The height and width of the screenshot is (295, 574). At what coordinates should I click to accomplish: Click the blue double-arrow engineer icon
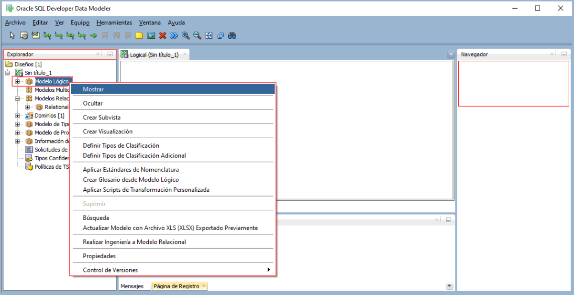(174, 35)
